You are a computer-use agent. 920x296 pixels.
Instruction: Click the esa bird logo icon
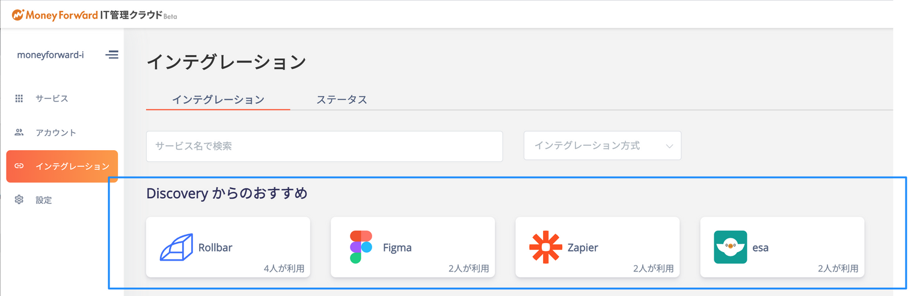(730, 247)
